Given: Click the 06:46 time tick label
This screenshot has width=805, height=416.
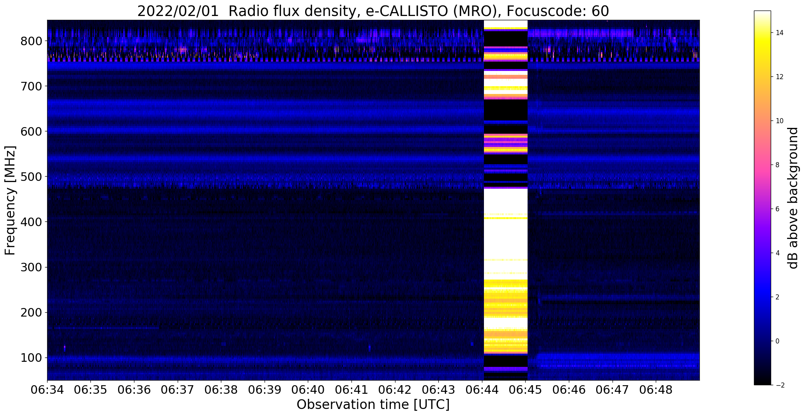Looking at the screenshot, I should click(569, 390).
